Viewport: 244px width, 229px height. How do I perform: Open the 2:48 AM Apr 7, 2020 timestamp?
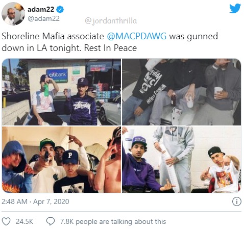(x=35, y=201)
